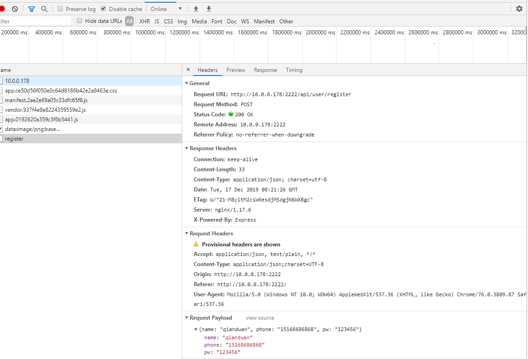Import HAR file upload arrow

196,9
